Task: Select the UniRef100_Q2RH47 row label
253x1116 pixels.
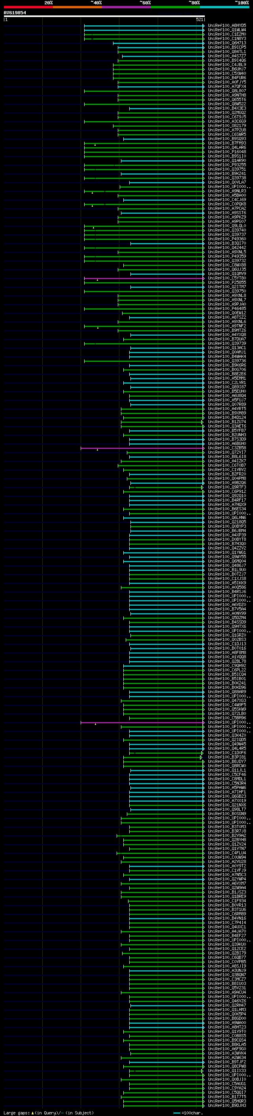Action: pos(227,1006)
